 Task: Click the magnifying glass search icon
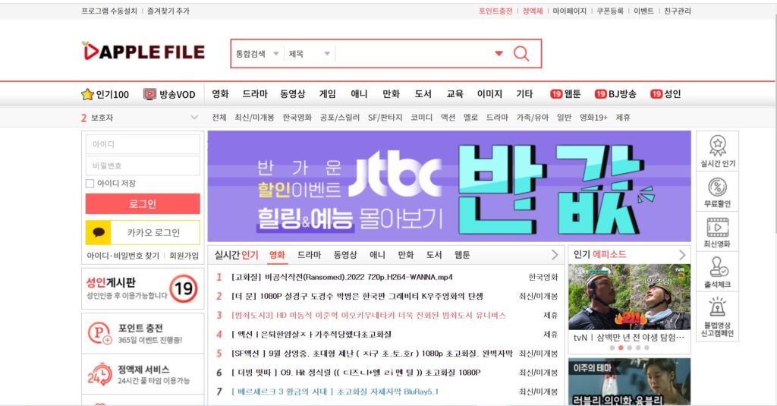point(521,54)
